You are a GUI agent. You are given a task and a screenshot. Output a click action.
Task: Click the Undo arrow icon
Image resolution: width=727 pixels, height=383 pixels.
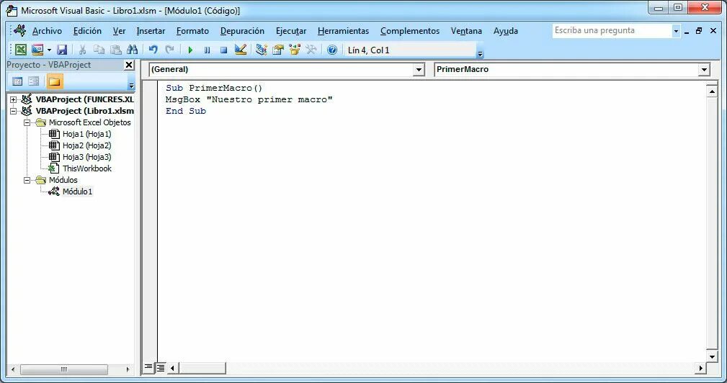coord(153,50)
